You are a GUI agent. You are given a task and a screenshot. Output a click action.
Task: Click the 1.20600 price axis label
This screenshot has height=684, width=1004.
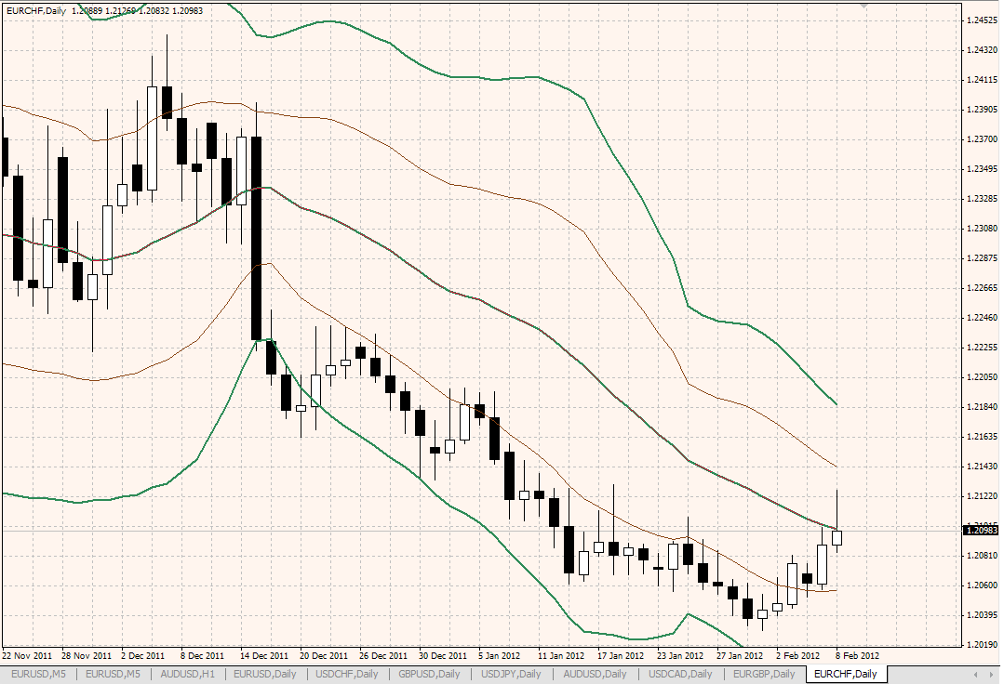(x=982, y=585)
